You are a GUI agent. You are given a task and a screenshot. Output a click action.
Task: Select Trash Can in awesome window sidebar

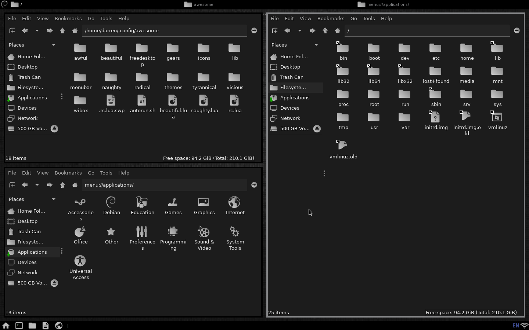pos(33,77)
